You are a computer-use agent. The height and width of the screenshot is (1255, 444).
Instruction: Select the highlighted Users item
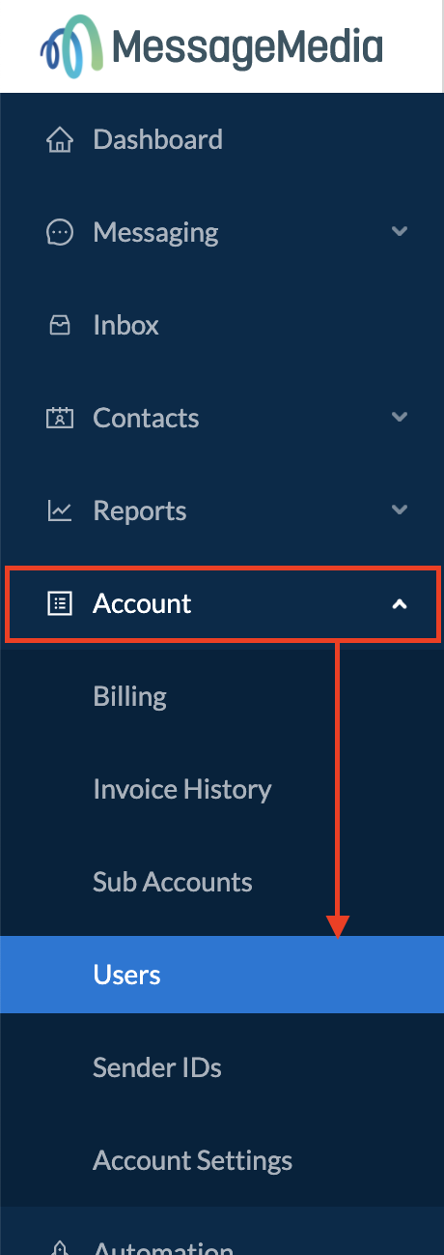coord(222,975)
